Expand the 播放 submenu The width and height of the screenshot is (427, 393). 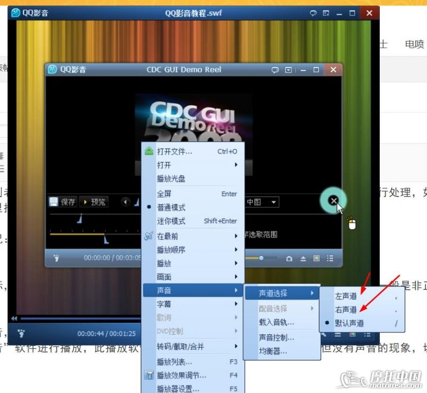click(x=193, y=263)
